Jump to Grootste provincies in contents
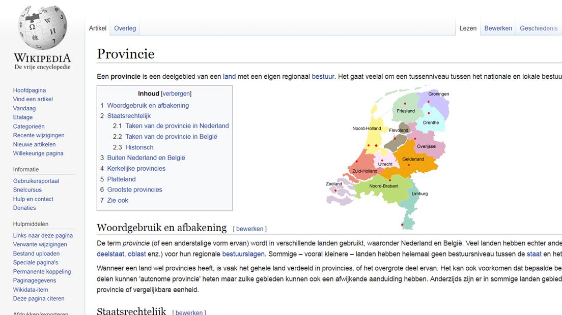Viewport: 562px width, 315px height. [135, 190]
